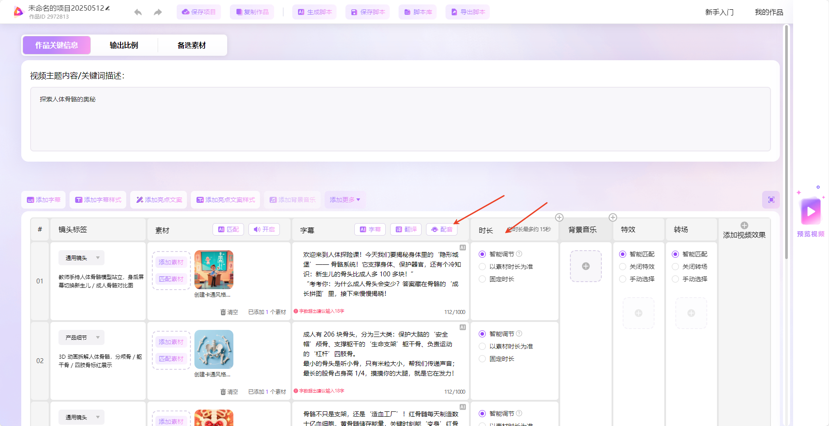Click the trash 清空 icon for shot 01
The image size is (829, 426).
pyautogui.click(x=224, y=312)
